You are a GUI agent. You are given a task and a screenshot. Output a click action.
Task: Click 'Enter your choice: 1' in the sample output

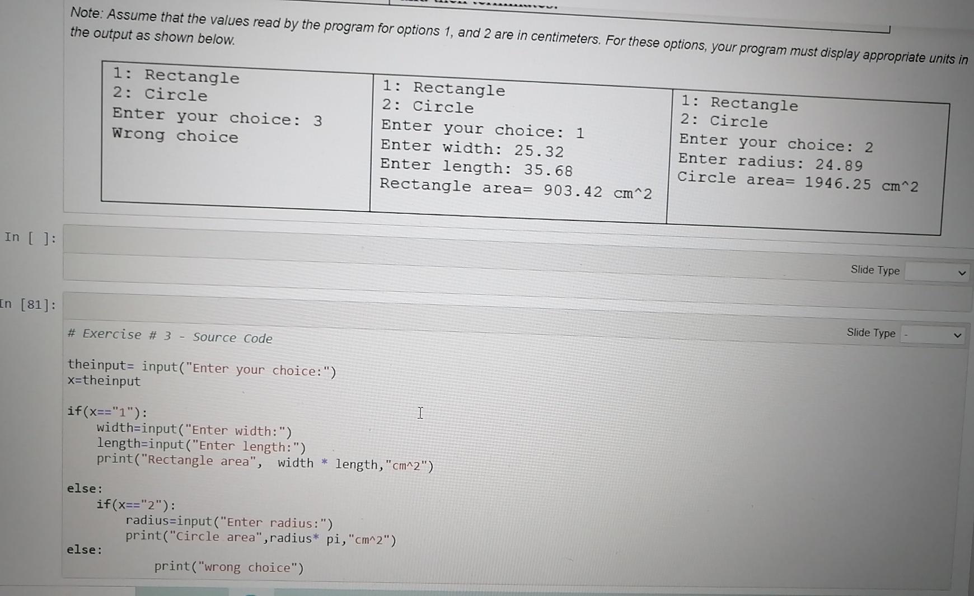pos(483,129)
